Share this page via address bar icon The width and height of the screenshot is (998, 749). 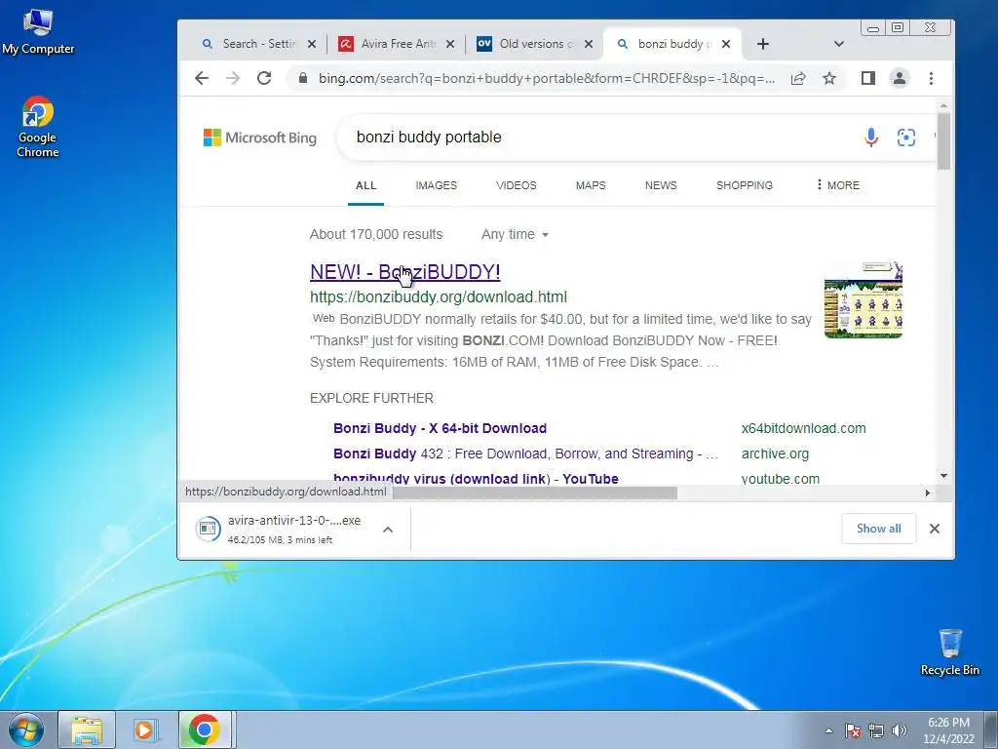tap(798, 78)
